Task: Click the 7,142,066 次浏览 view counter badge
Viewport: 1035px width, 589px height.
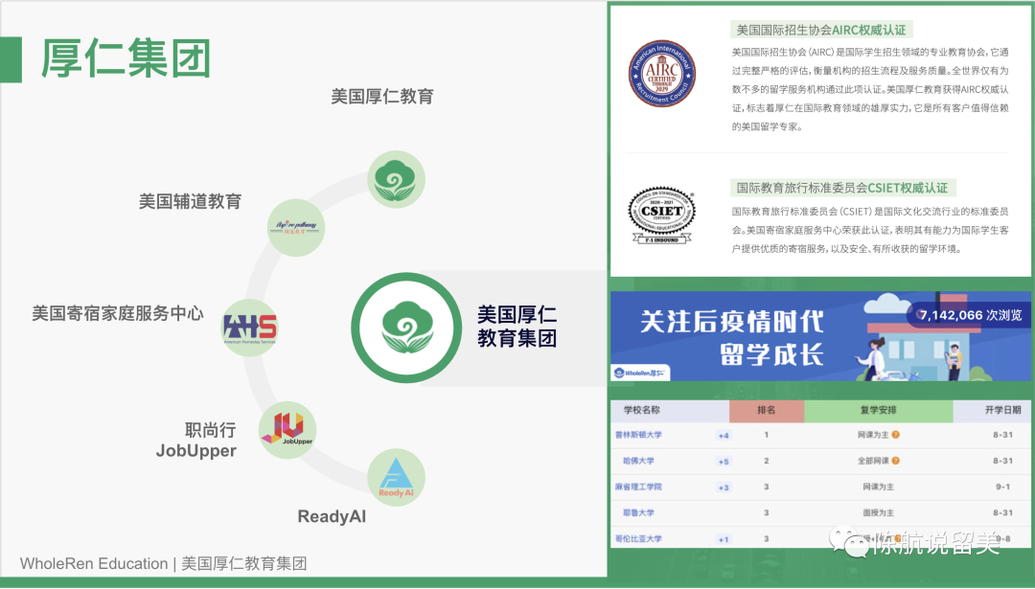Action: [x=970, y=314]
